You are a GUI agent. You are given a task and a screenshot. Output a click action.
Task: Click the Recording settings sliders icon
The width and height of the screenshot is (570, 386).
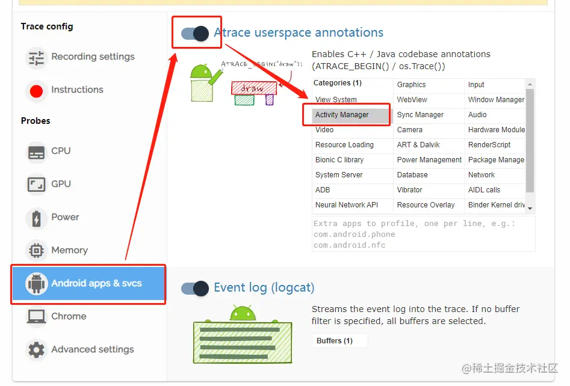(x=36, y=57)
